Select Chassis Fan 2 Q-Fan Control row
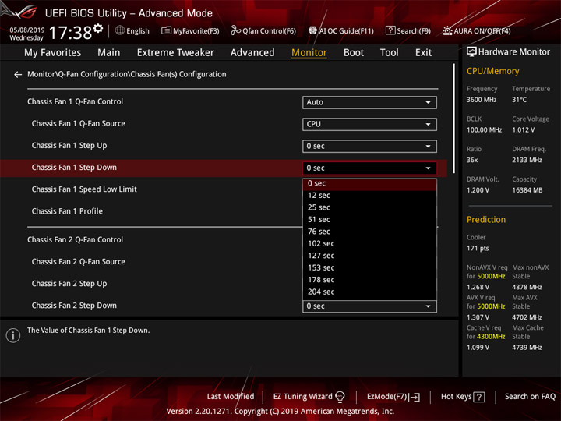 point(75,240)
